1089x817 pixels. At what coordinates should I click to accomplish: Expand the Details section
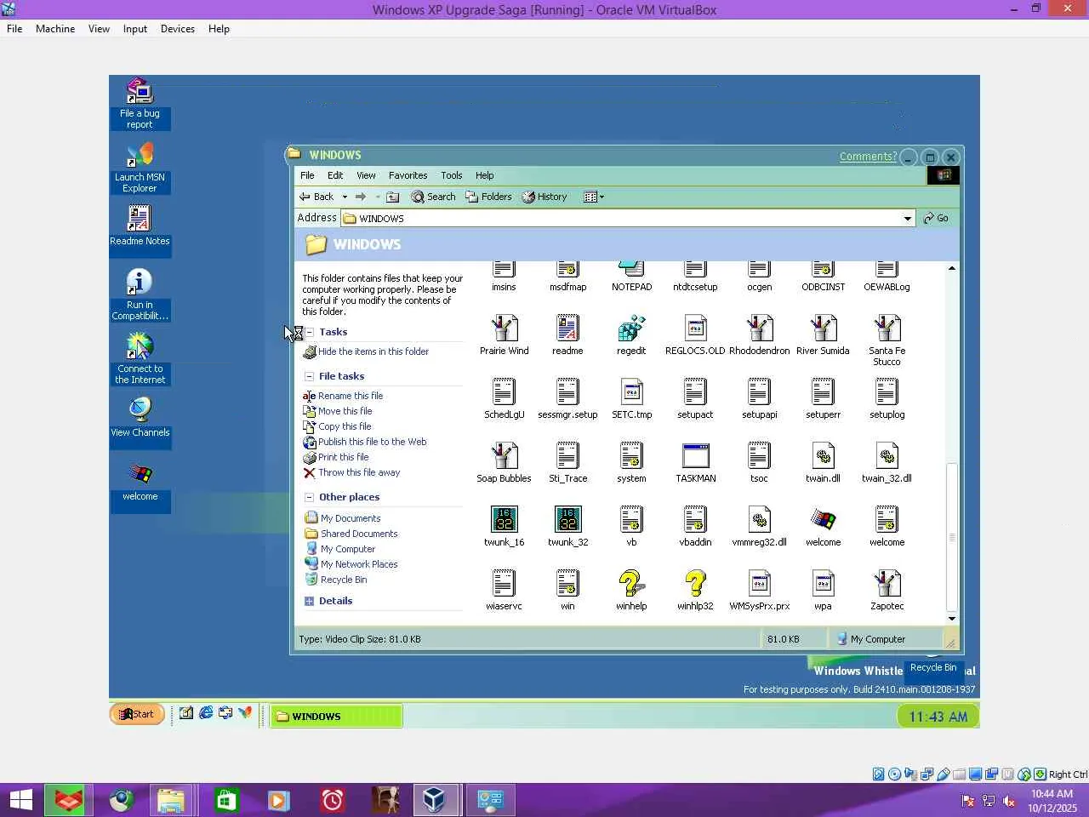(x=310, y=601)
